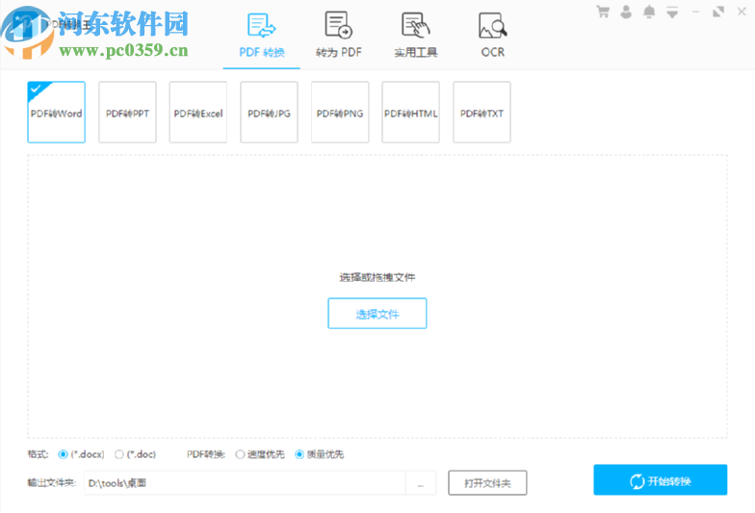The height and width of the screenshot is (513, 755).
Task: Select the (*.docx) format radio button
Action: point(64,454)
